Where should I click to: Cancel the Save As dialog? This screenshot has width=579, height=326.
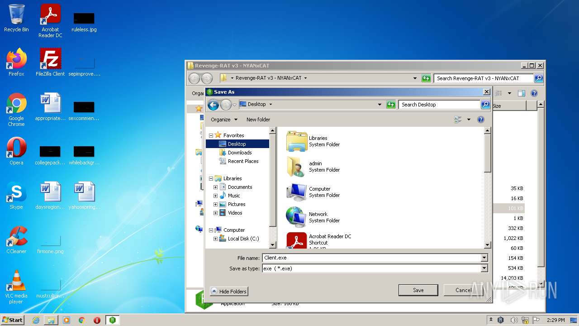click(x=463, y=290)
